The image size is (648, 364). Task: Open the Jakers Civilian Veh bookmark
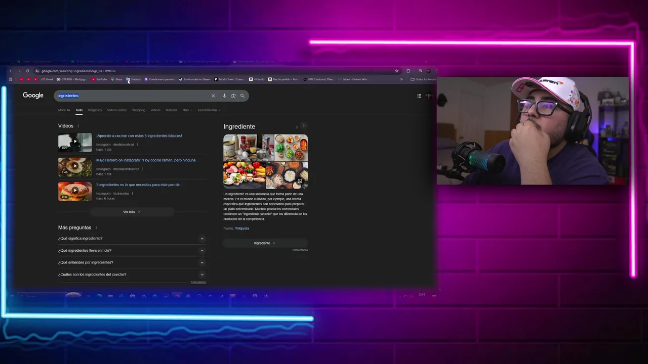coord(353,79)
